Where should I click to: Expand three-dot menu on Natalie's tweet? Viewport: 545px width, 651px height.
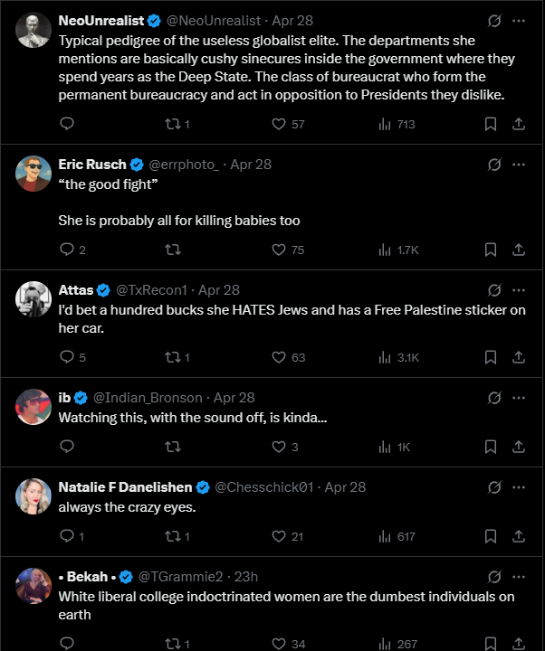coord(519,487)
